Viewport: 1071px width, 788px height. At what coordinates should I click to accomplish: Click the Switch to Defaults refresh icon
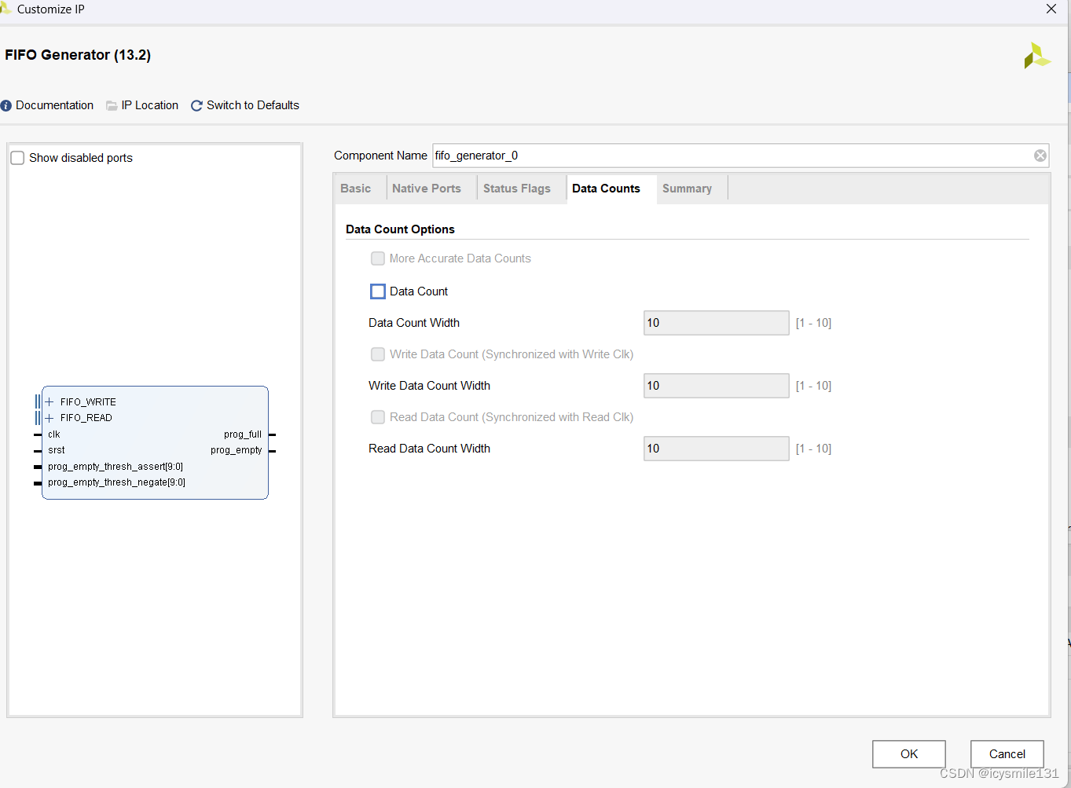(196, 106)
